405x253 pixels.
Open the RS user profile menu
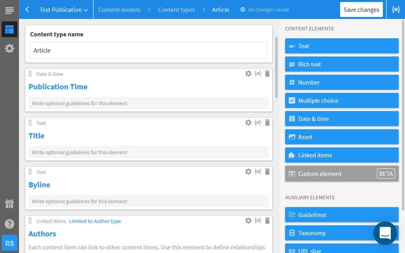coord(9,243)
